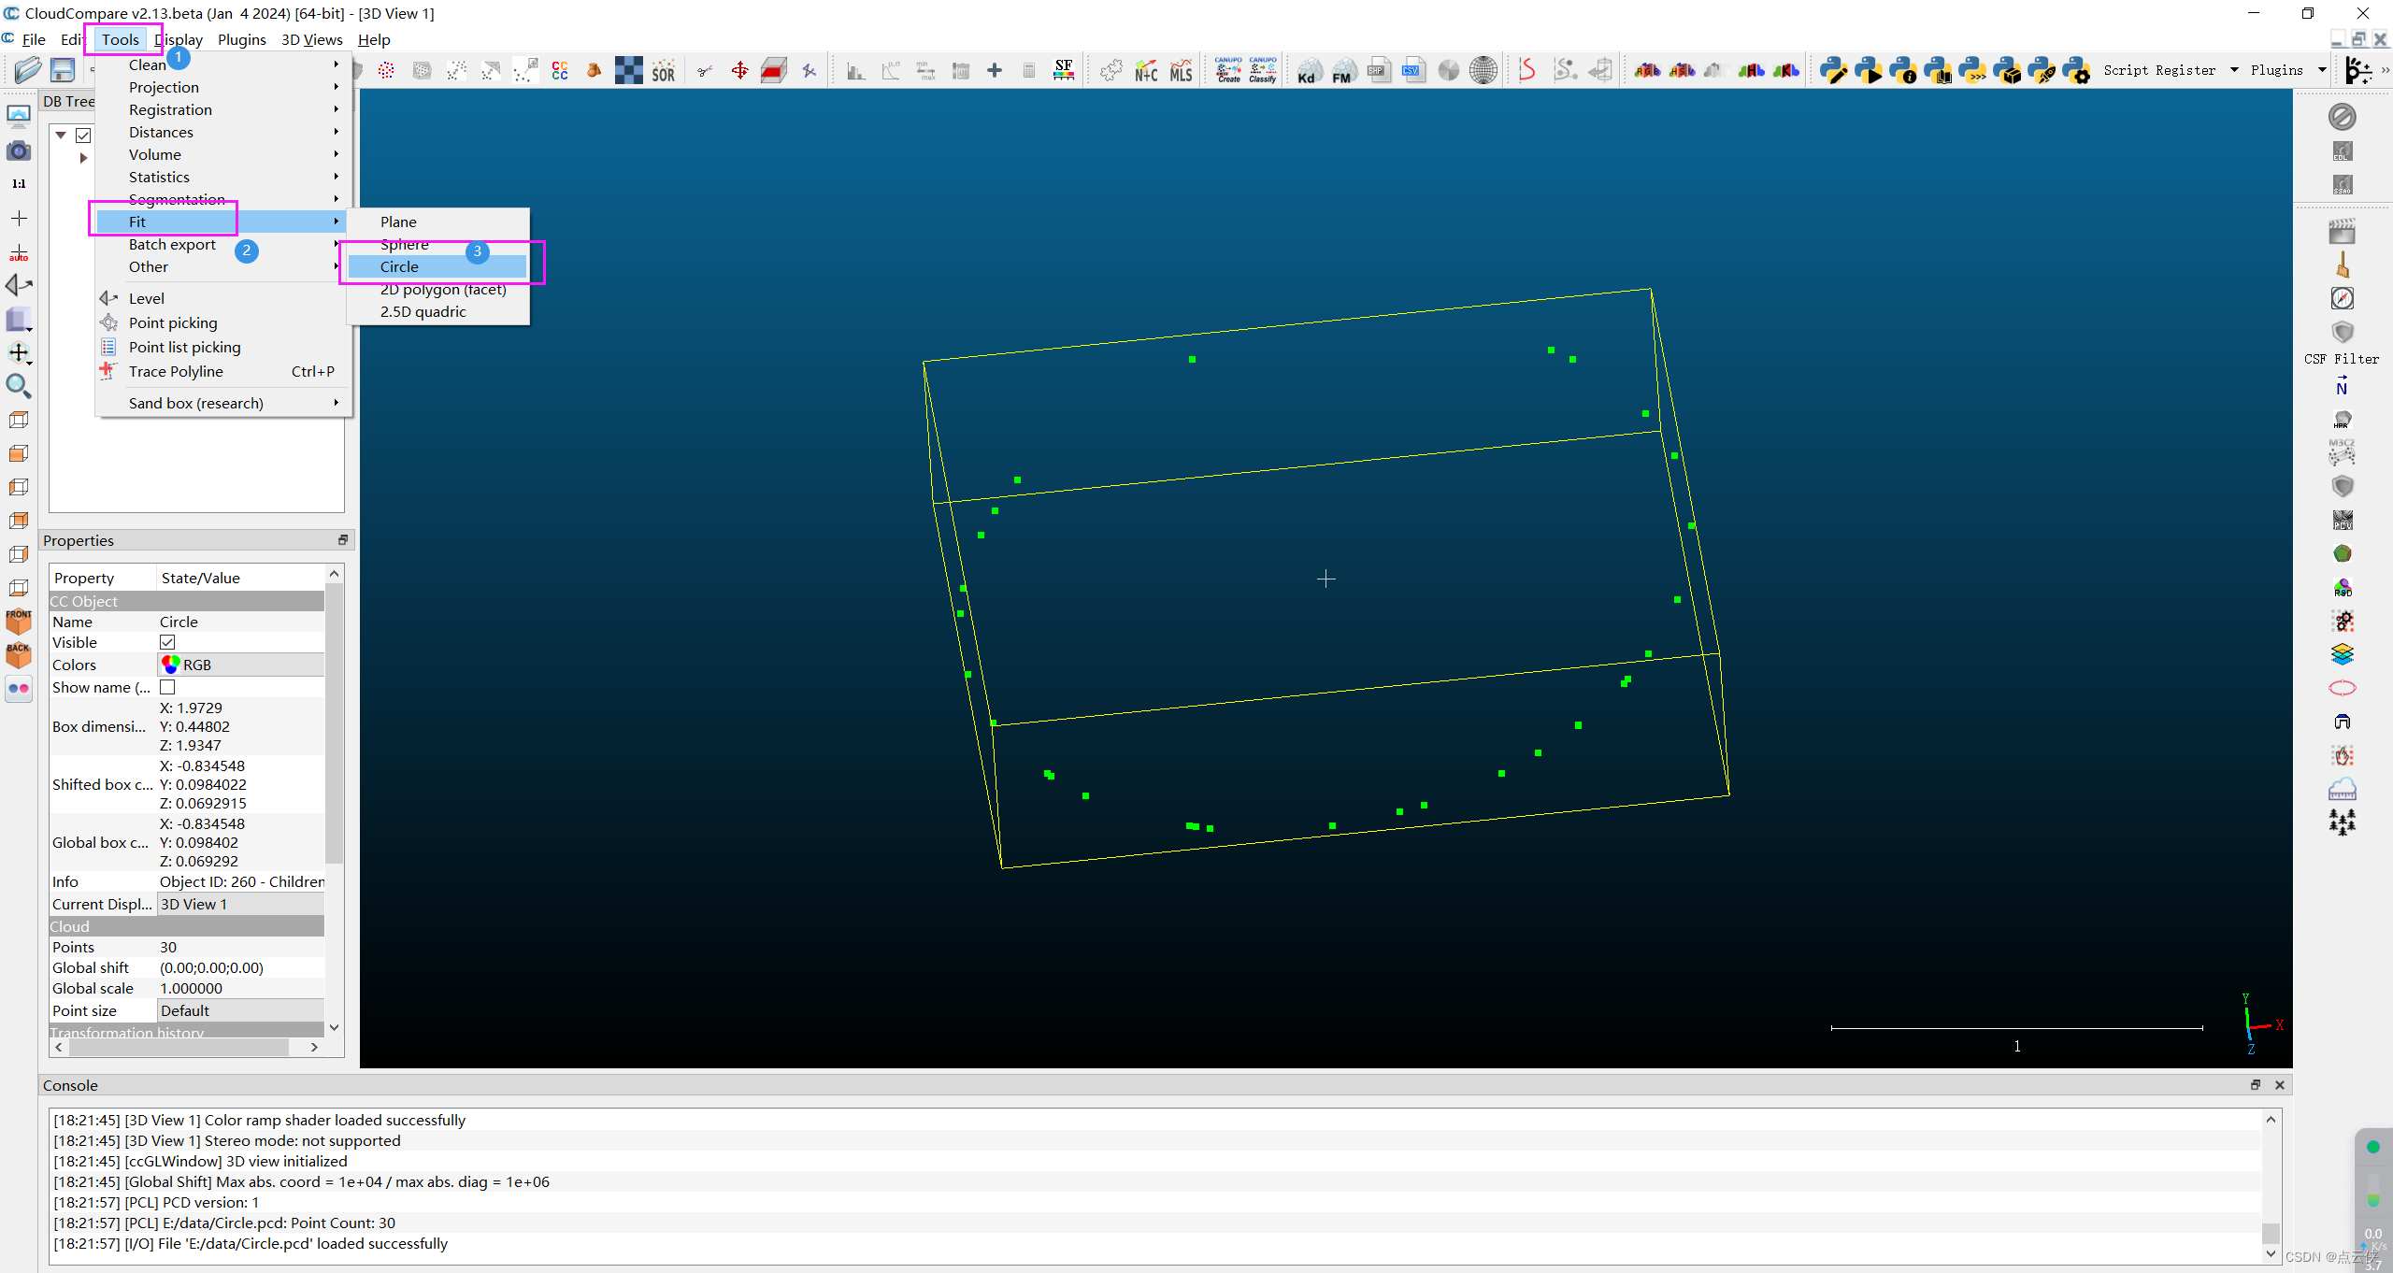This screenshot has height=1273, width=2393.
Task: Collapse the DB Tree root node triangle
Action: (61, 136)
